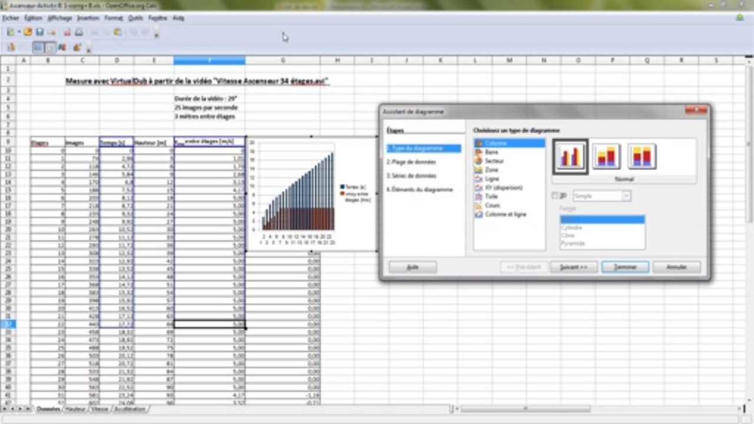754x424 pixels.
Task: Choose the Normal column subtype thumbnail
Action: point(570,157)
